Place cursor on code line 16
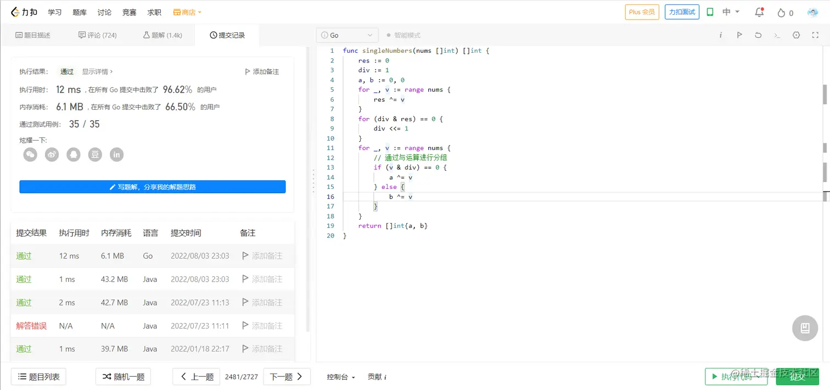This screenshot has width=830, height=390. (582, 197)
